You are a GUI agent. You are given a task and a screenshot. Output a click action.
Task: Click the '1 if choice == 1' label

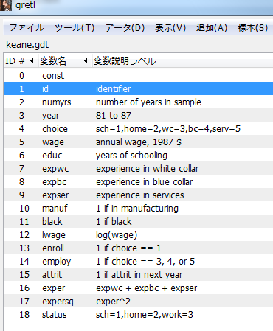coord(128,248)
